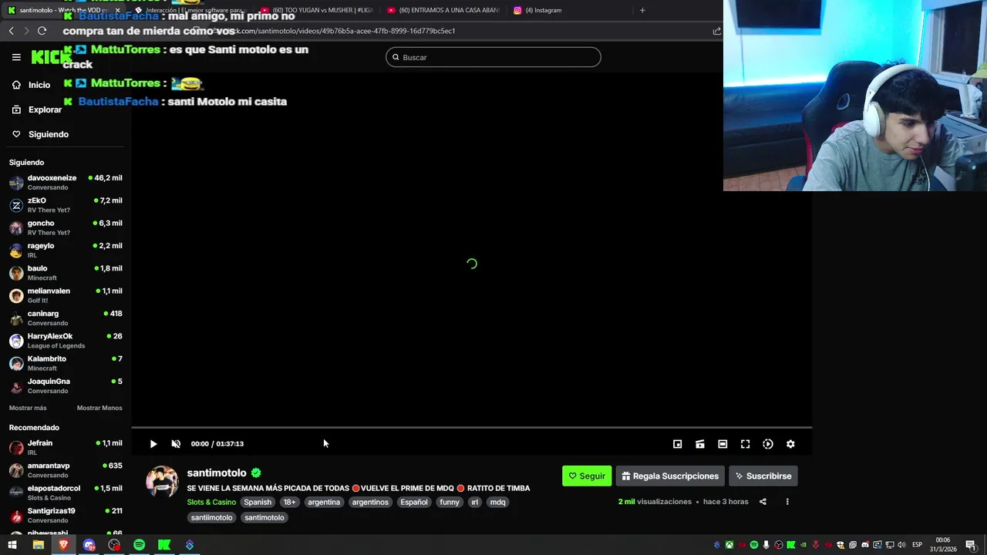Screen dimensions: 987x555
Task: Click the video progress bar
Action: (x=471, y=427)
